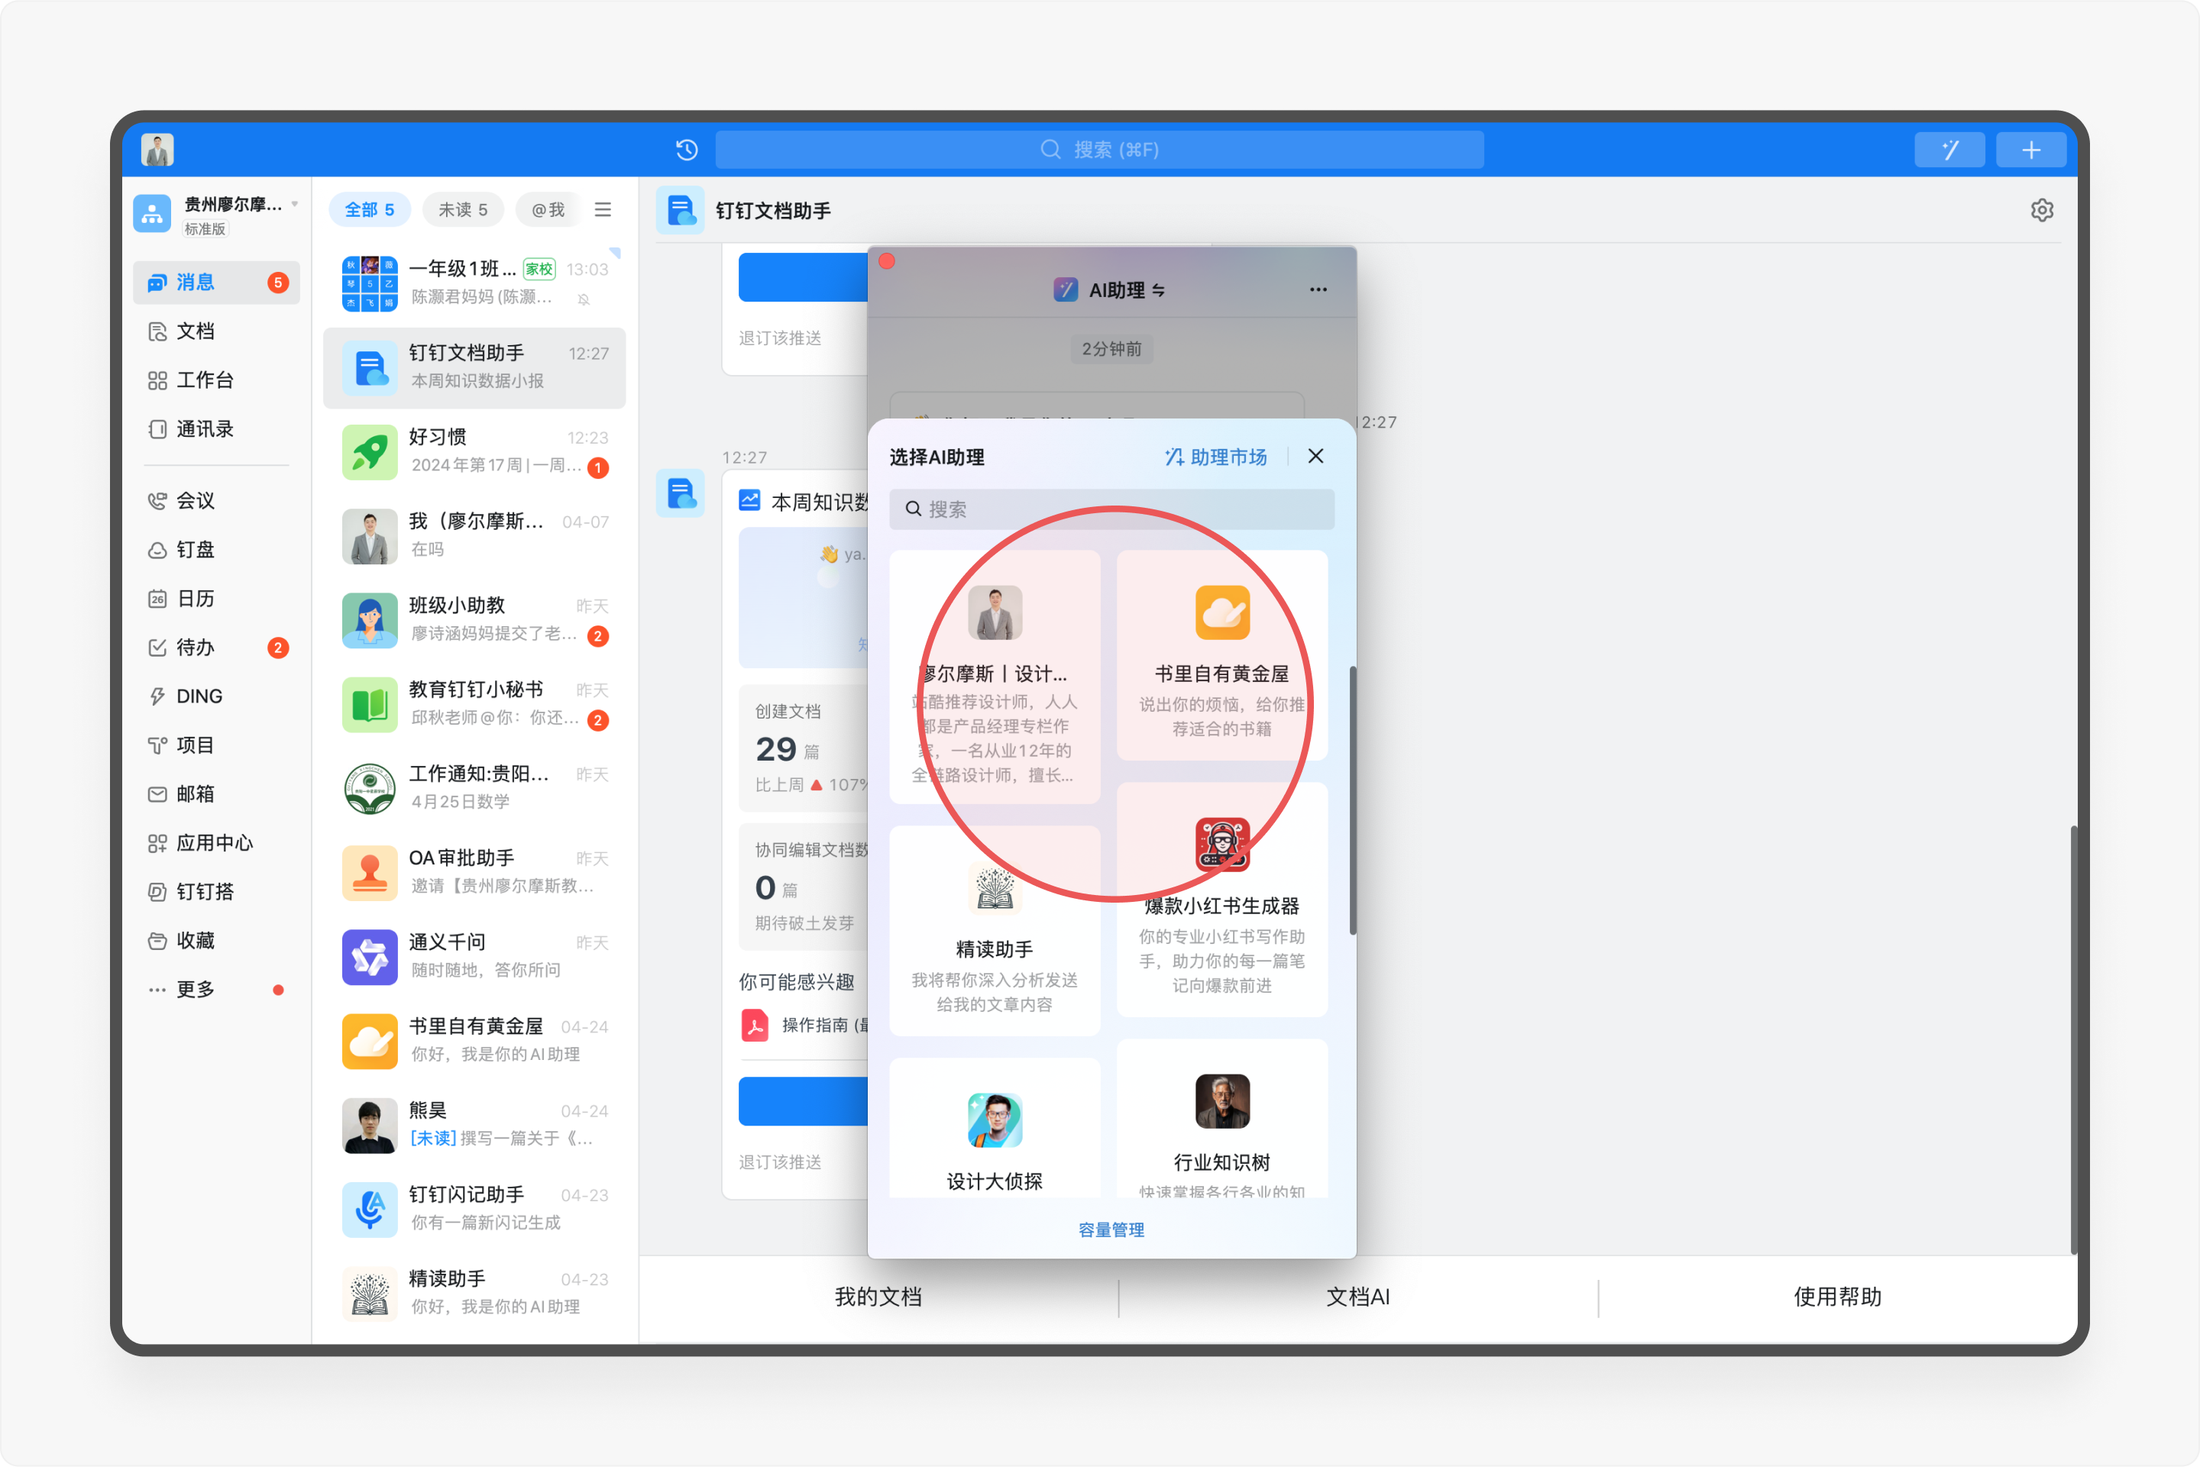Open 我（廖尔摩斯 conversation
The image size is (2200, 1467).
coord(474,535)
